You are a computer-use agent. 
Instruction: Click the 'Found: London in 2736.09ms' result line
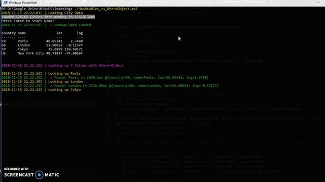tap(110, 85)
